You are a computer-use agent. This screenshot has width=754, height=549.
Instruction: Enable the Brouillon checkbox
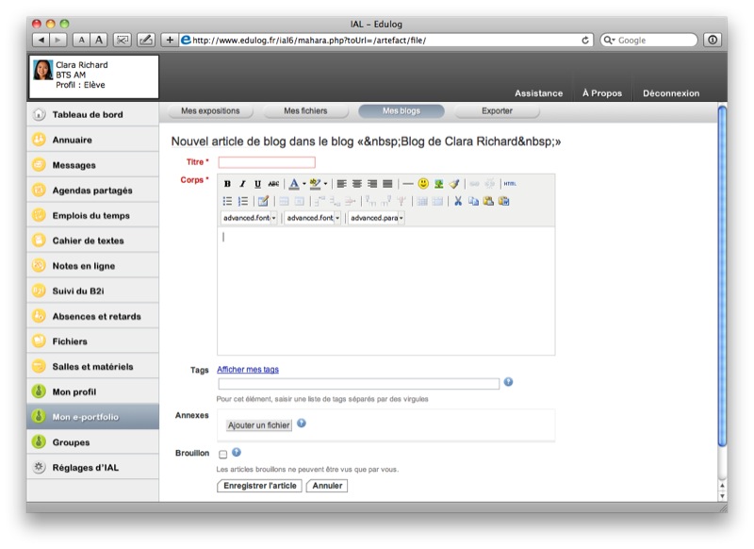pos(222,455)
